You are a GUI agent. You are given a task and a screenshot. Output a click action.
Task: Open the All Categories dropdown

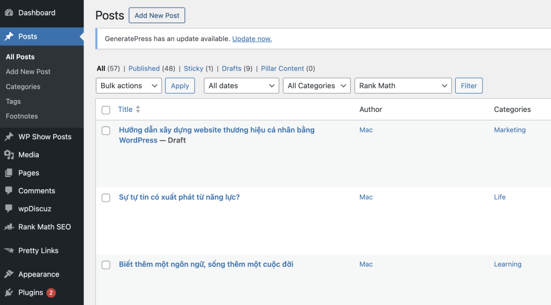(316, 86)
